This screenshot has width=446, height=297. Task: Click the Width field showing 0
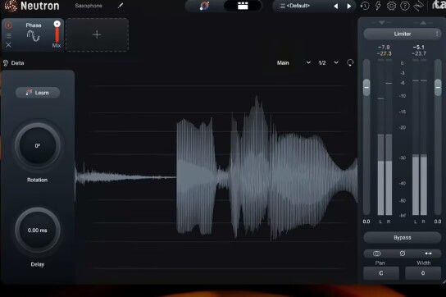(423, 273)
